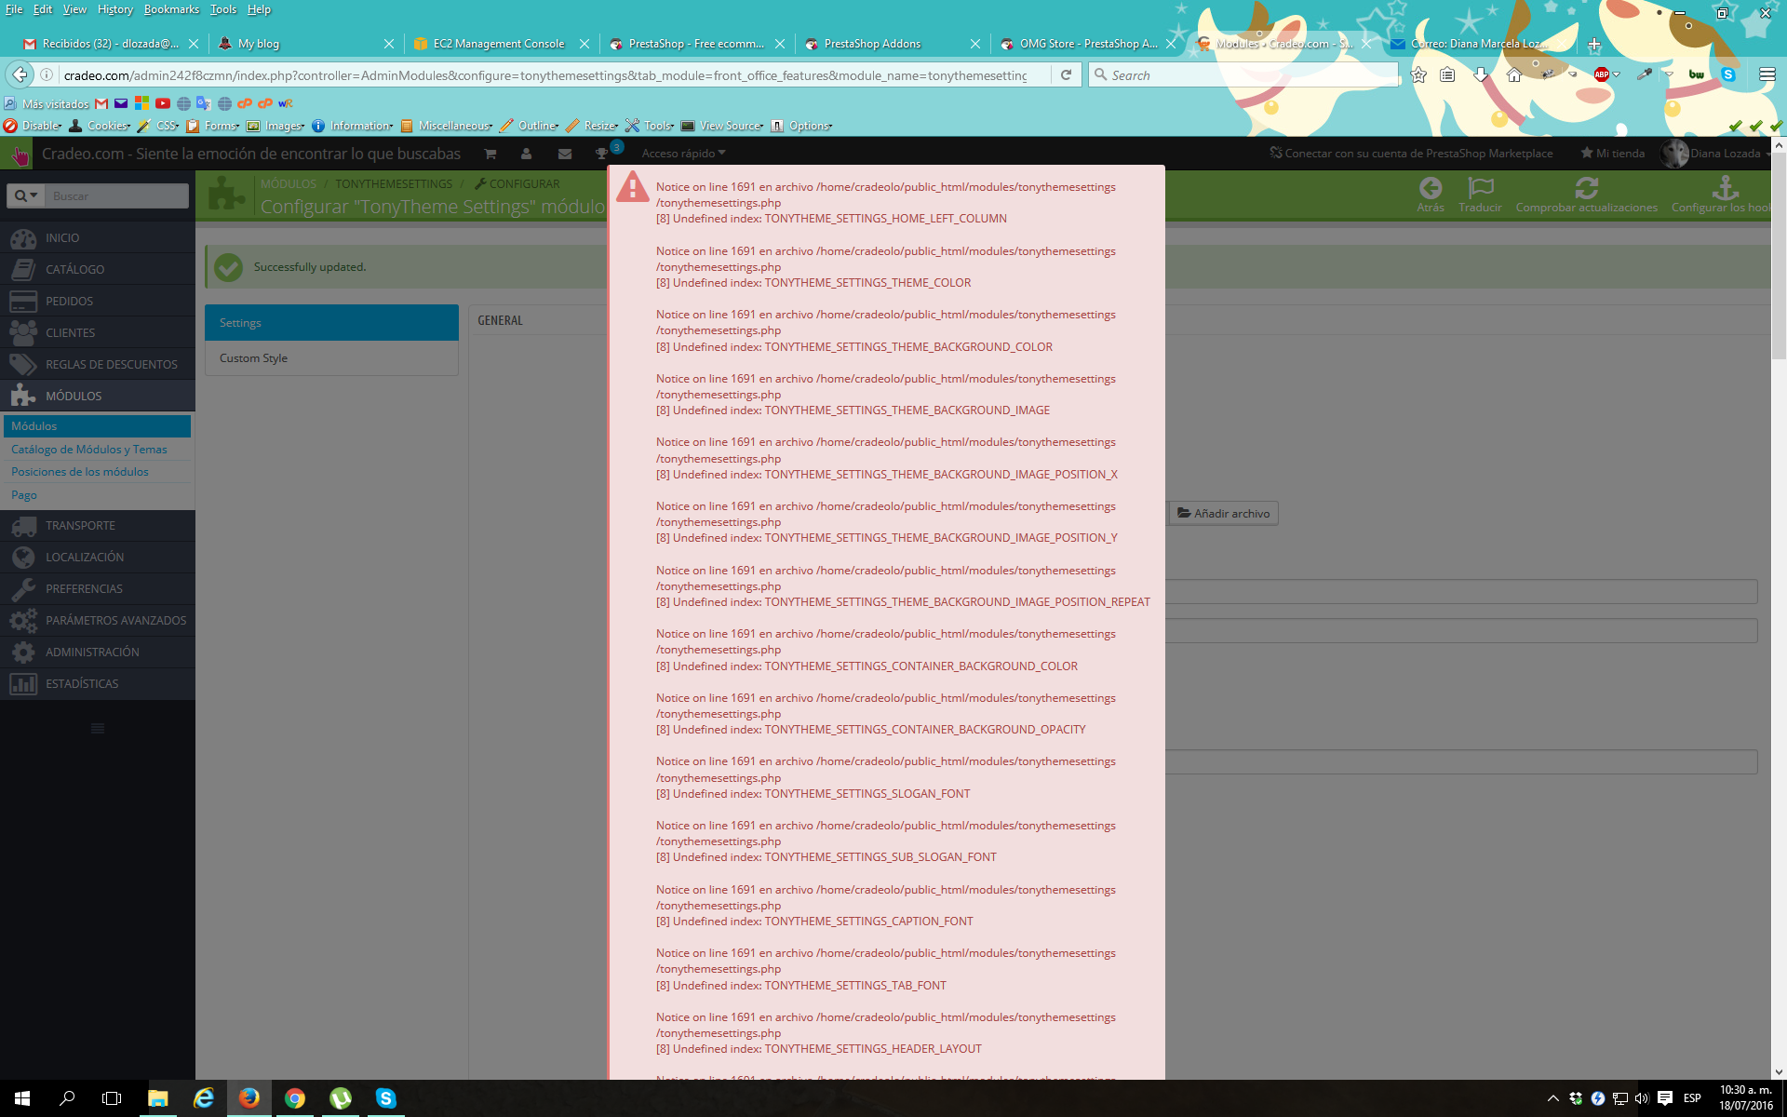
Task: Open the Acceso rápido dropdown
Action: click(683, 154)
